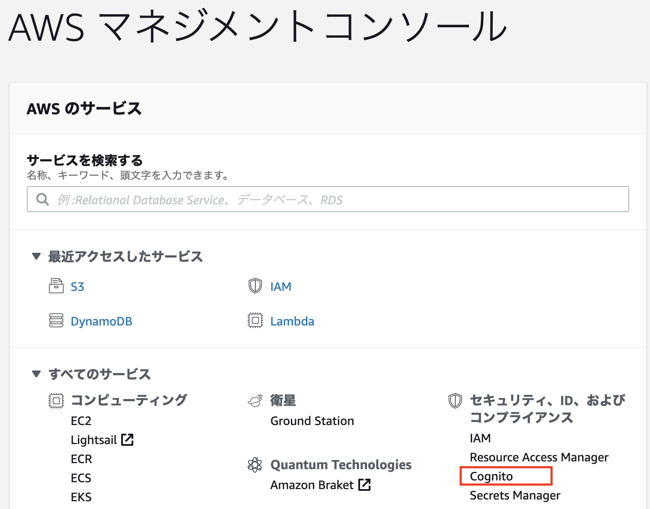The image size is (650, 509).
Task: Open the ECR service link
Action: click(81, 459)
